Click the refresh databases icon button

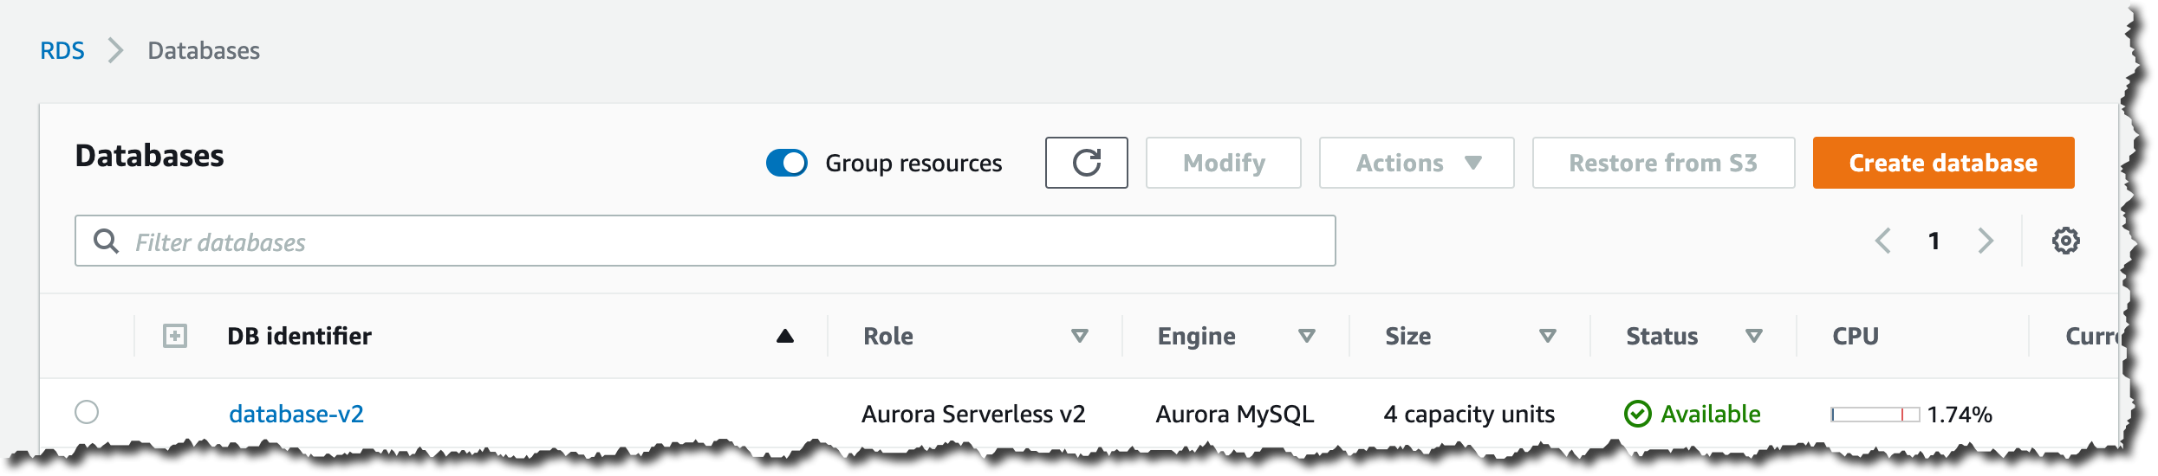(x=1086, y=163)
